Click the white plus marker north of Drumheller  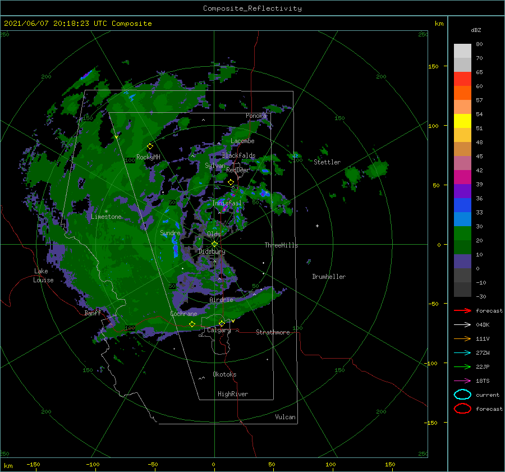pyautogui.click(x=317, y=226)
